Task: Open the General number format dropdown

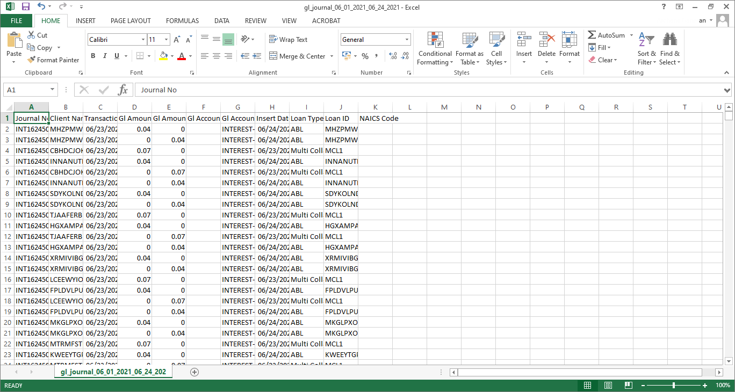Action: pyautogui.click(x=407, y=40)
